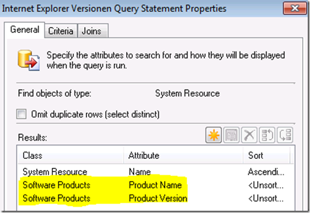Click the Product Name attribute cell

click(155, 185)
